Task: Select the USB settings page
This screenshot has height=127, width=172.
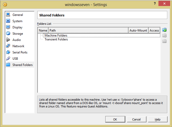Action: [20, 58]
